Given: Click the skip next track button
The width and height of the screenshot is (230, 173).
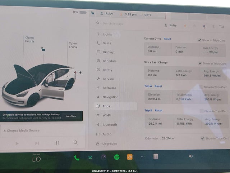Looking at the screenshot, I should point(37,143).
